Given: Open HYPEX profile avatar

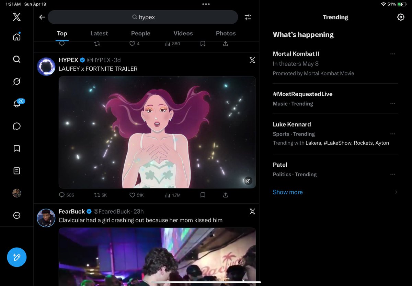Looking at the screenshot, I should coord(46,66).
